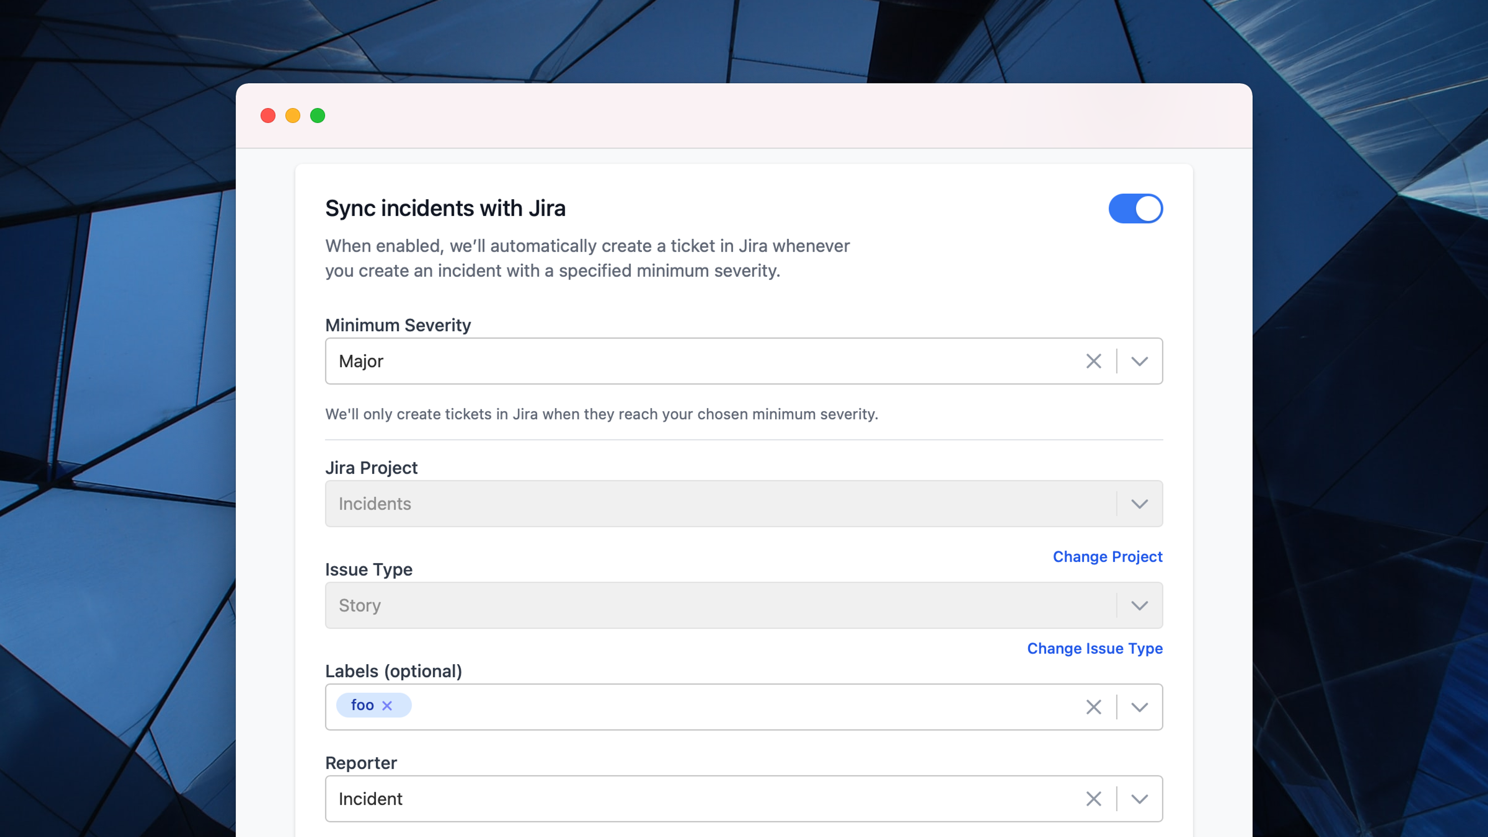The width and height of the screenshot is (1488, 837).
Task: Click the Minimum Severity label
Action: point(398,325)
